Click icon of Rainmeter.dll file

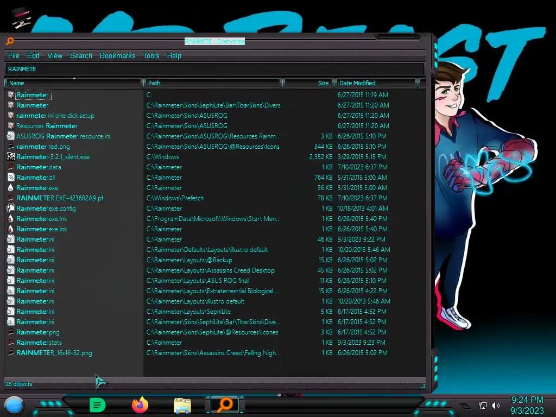click(x=11, y=177)
